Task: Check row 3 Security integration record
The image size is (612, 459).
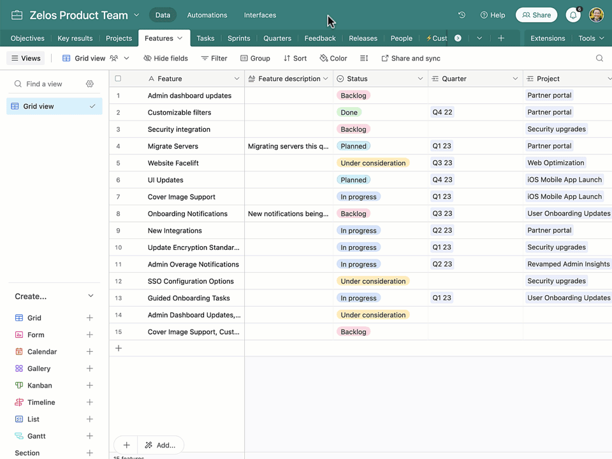Action: [118, 129]
